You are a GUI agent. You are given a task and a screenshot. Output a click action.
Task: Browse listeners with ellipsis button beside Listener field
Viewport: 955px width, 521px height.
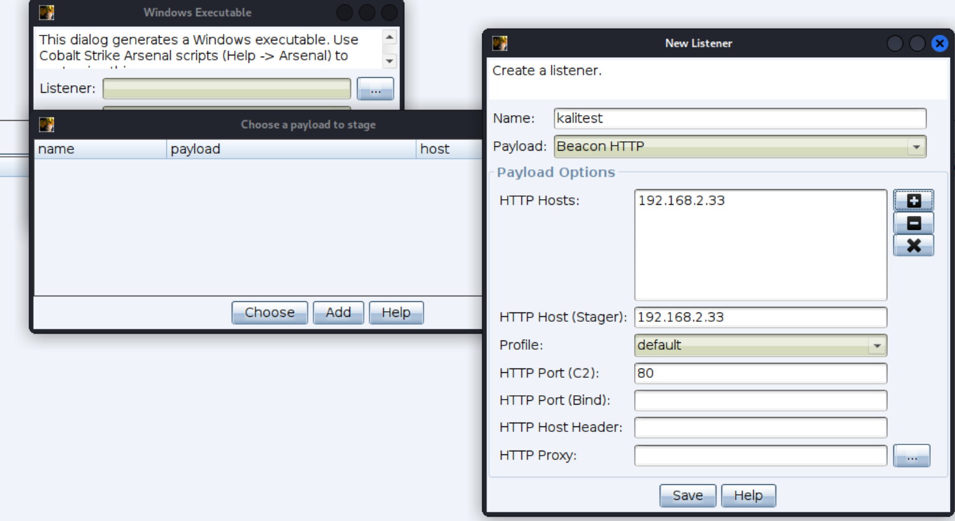click(375, 89)
